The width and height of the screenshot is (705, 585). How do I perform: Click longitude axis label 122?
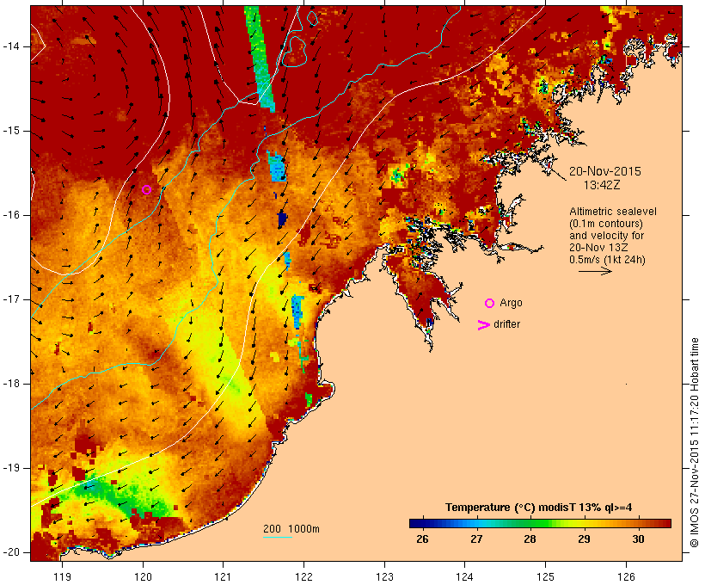tap(304, 577)
